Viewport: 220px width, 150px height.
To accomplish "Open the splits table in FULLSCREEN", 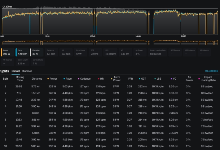I will coord(211,71).
